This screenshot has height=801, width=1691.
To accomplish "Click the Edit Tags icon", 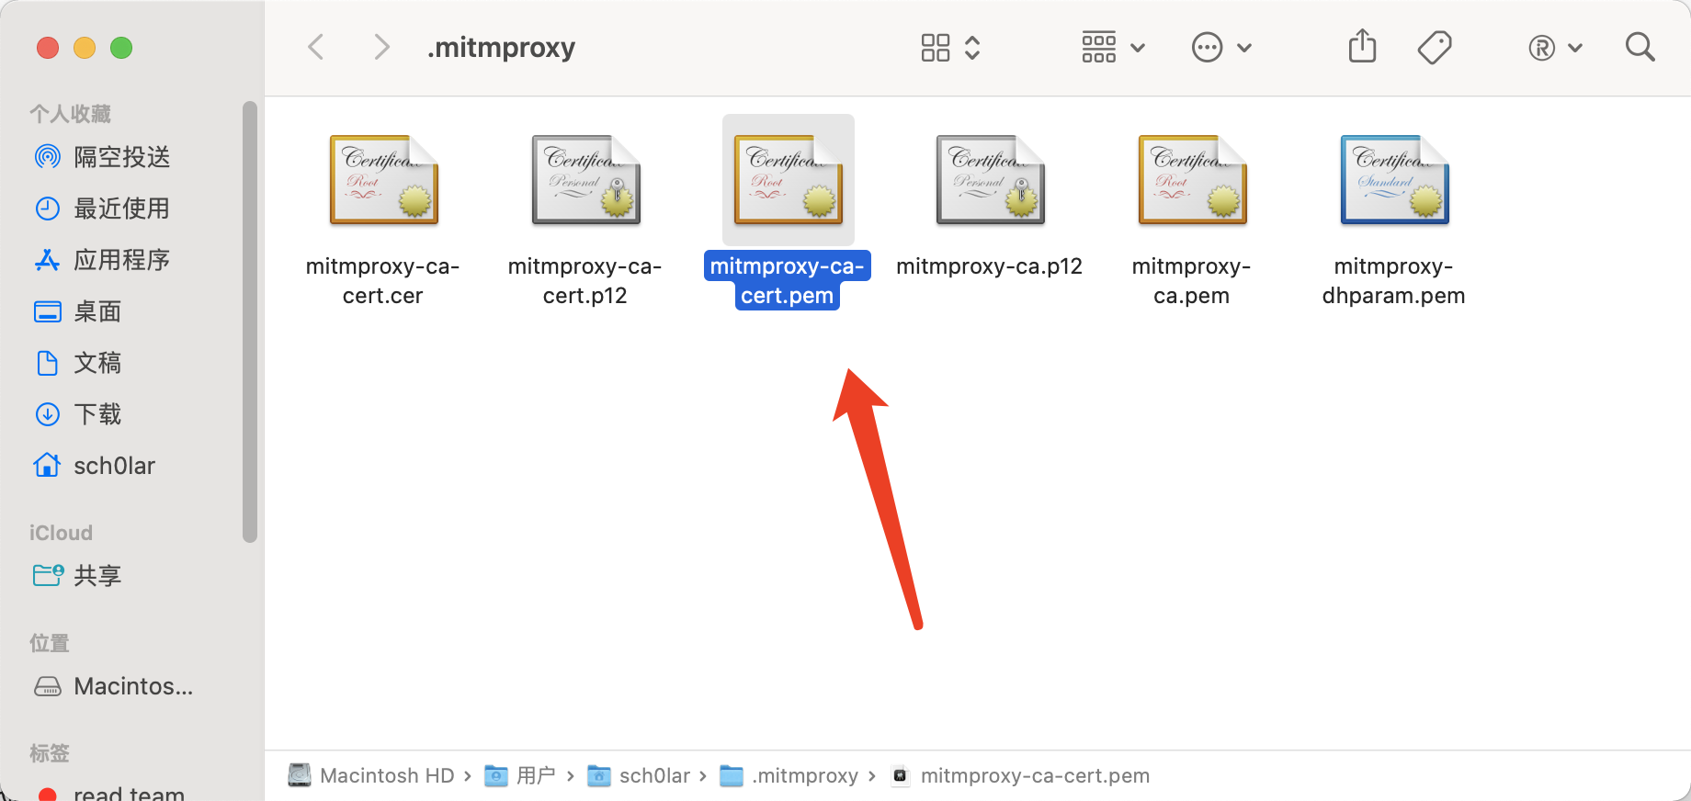I will (x=1435, y=47).
